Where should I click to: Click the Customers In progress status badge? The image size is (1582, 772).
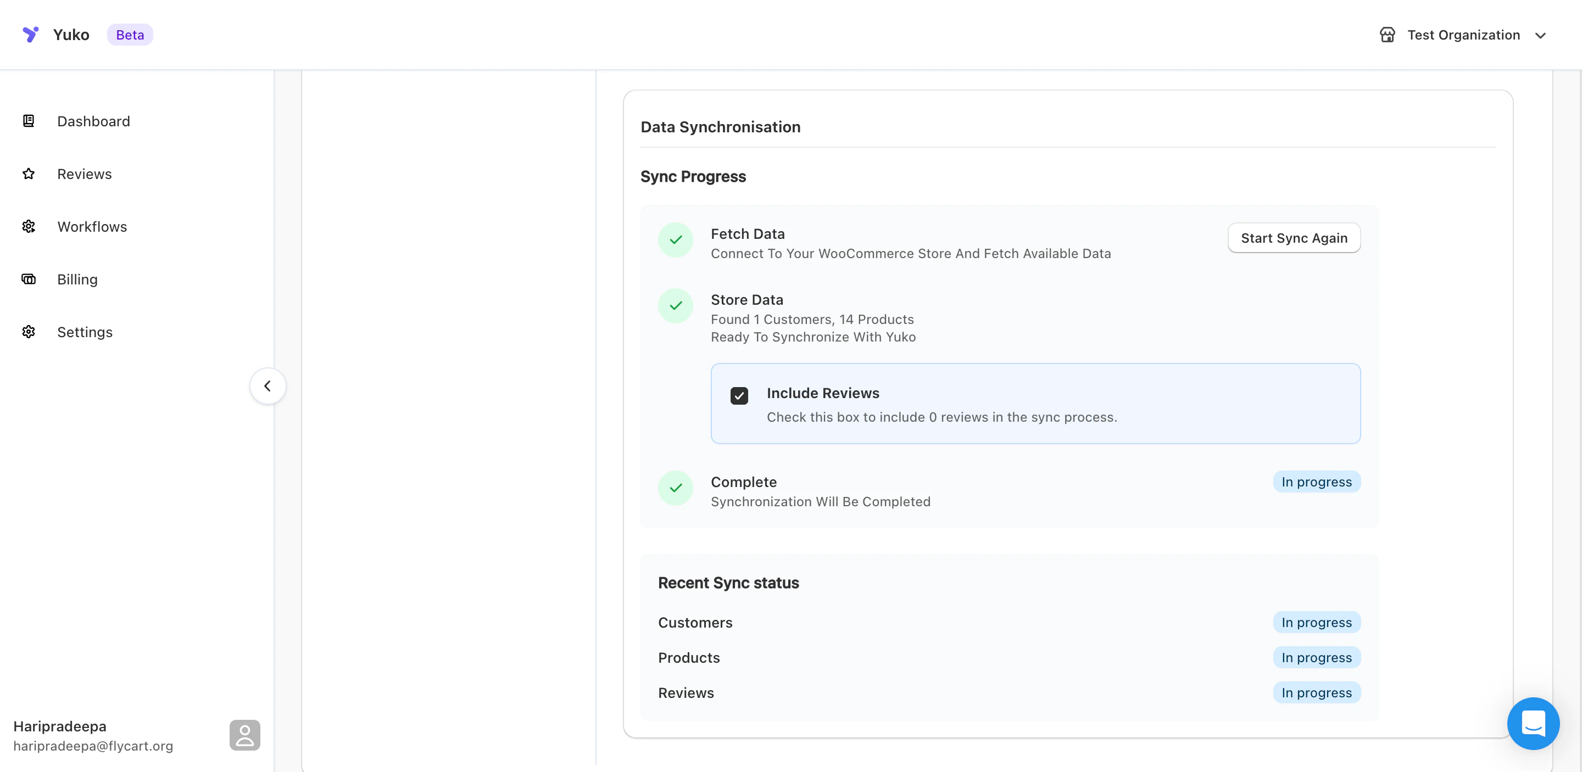1316,622
